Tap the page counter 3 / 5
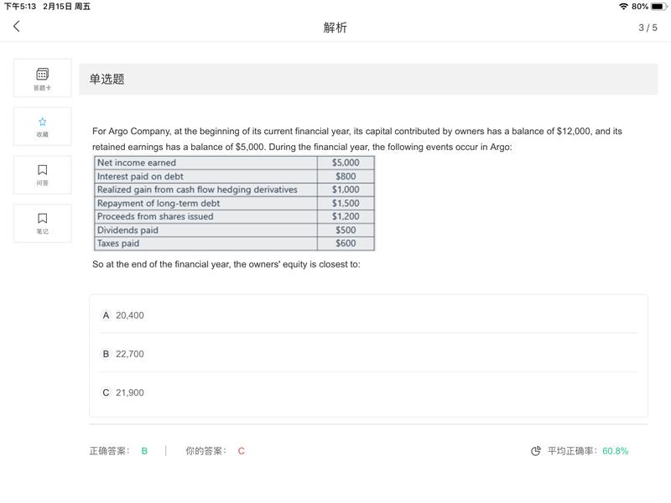 [x=648, y=28]
